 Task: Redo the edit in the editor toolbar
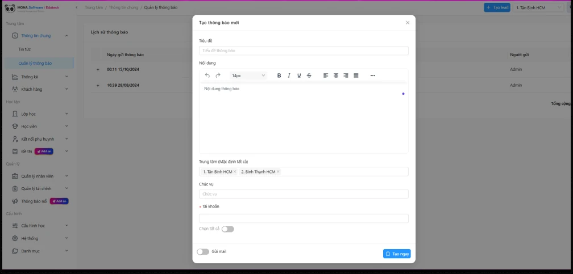point(218,75)
